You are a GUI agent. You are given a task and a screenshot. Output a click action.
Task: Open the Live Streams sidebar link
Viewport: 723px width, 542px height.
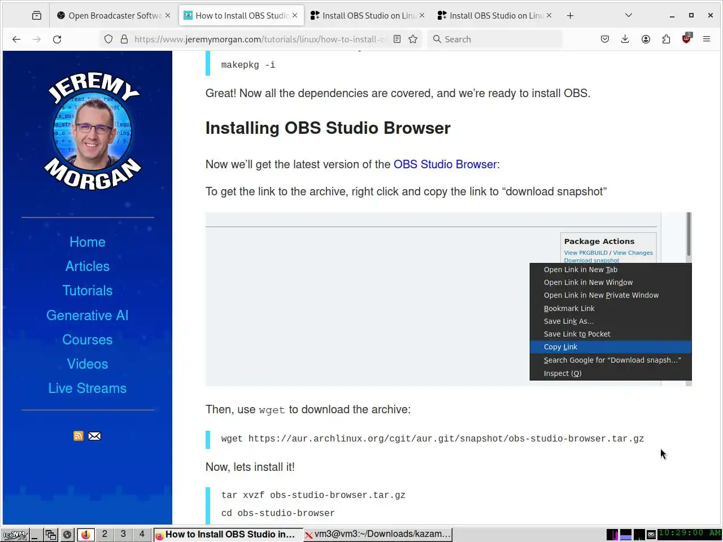tap(88, 388)
